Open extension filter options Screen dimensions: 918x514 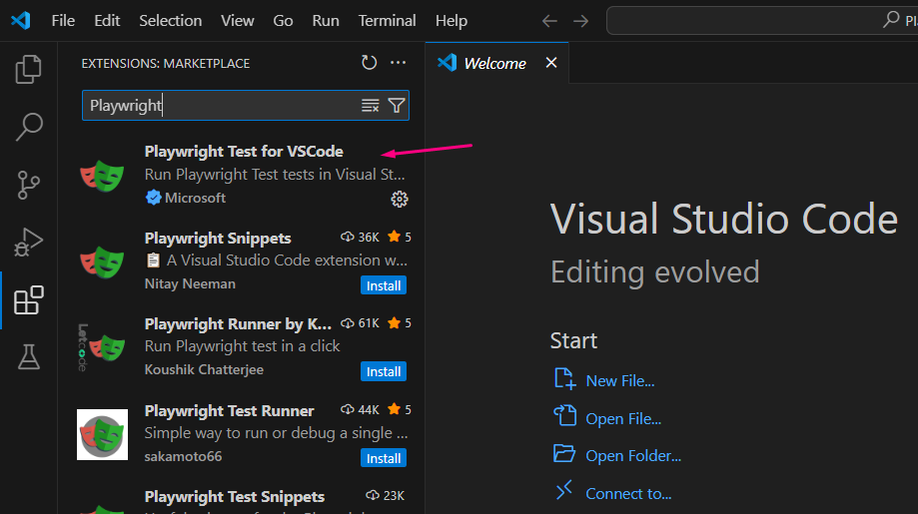397,106
